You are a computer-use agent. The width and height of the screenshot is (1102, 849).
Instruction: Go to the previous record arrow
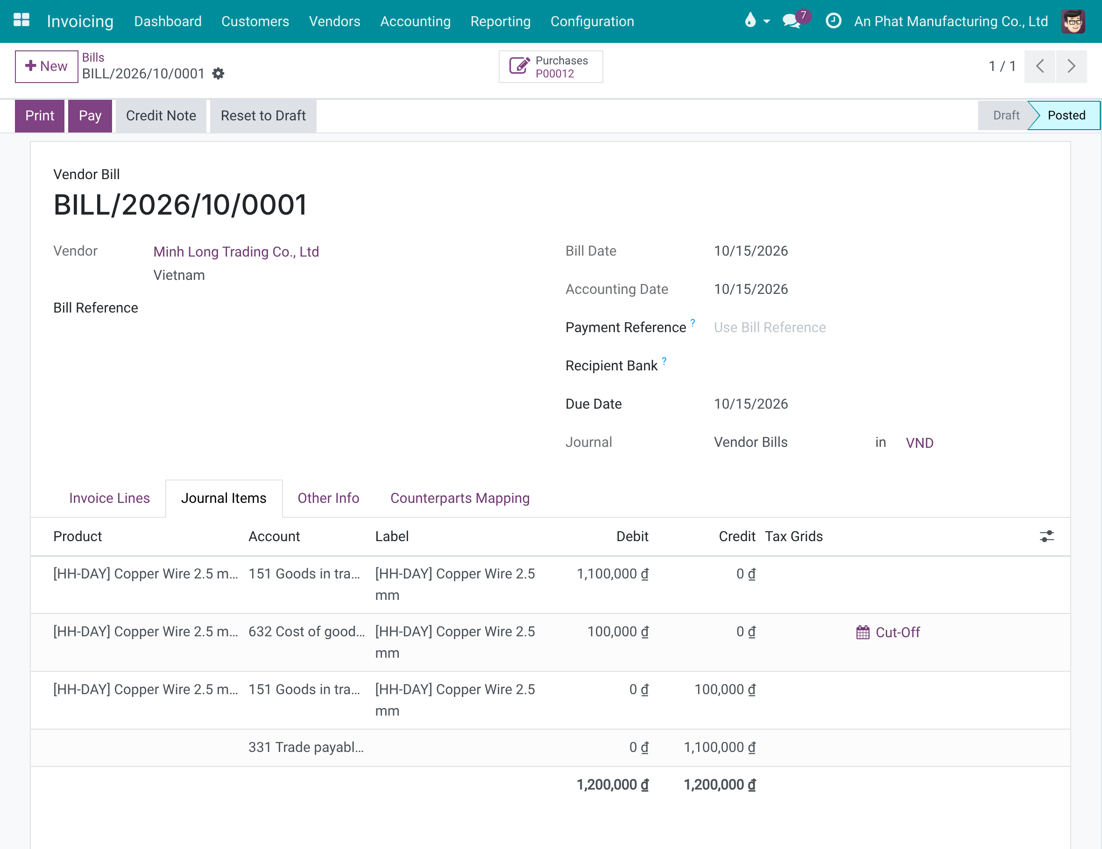(x=1039, y=66)
